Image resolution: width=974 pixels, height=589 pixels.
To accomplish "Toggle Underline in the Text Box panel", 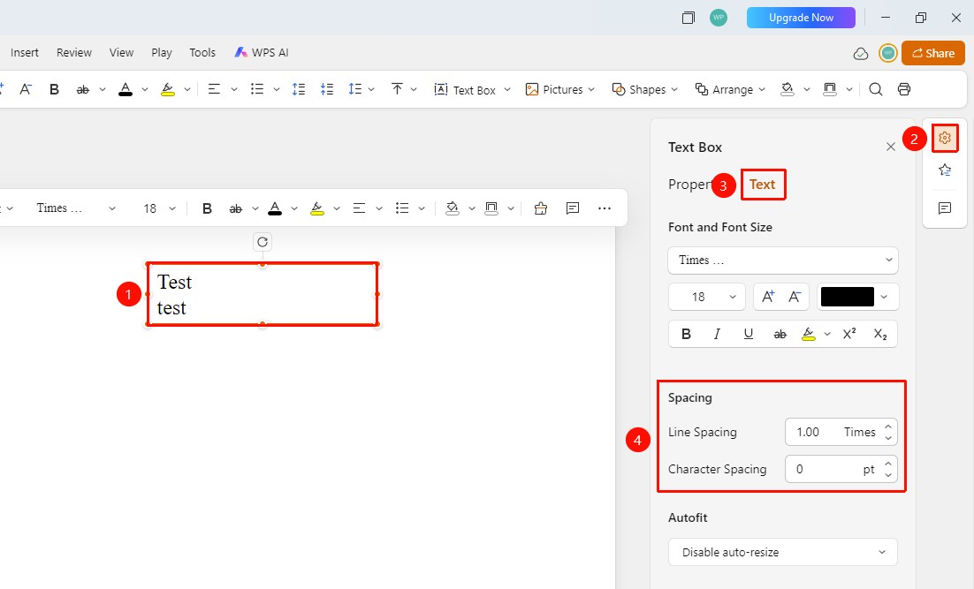I will (x=749, y=334).
